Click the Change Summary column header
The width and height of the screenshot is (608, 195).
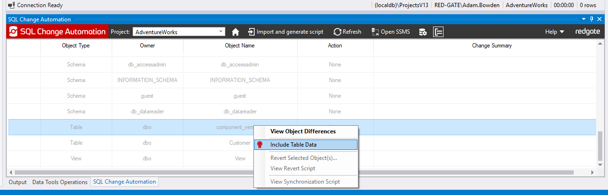[492, 46]
